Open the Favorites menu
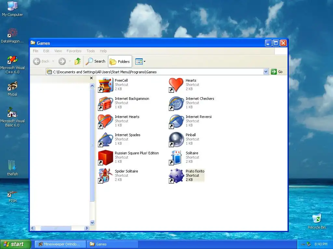The image size is (333, 249). 74,51
